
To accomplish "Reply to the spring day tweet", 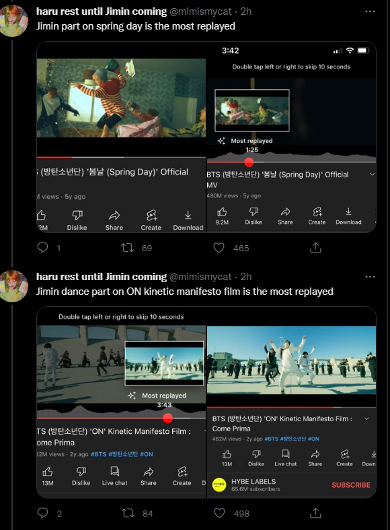I will click(42, 248).
